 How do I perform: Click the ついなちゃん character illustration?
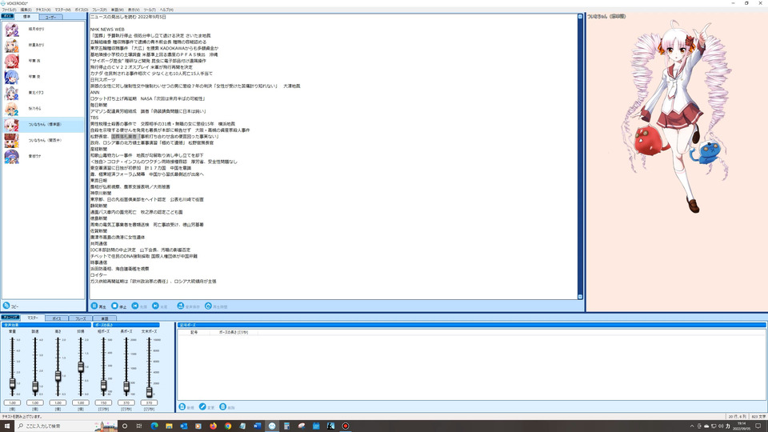pos(680,116)
